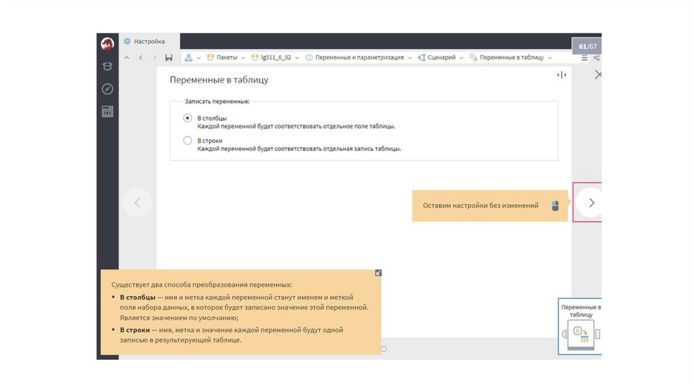
Task: Click the split panel icon beside the heading
Action: point(561,75)
